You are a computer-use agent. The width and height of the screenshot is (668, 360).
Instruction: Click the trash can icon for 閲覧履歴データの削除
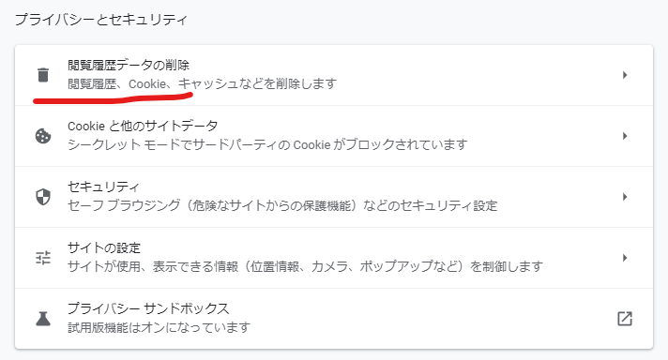(43, 75)
